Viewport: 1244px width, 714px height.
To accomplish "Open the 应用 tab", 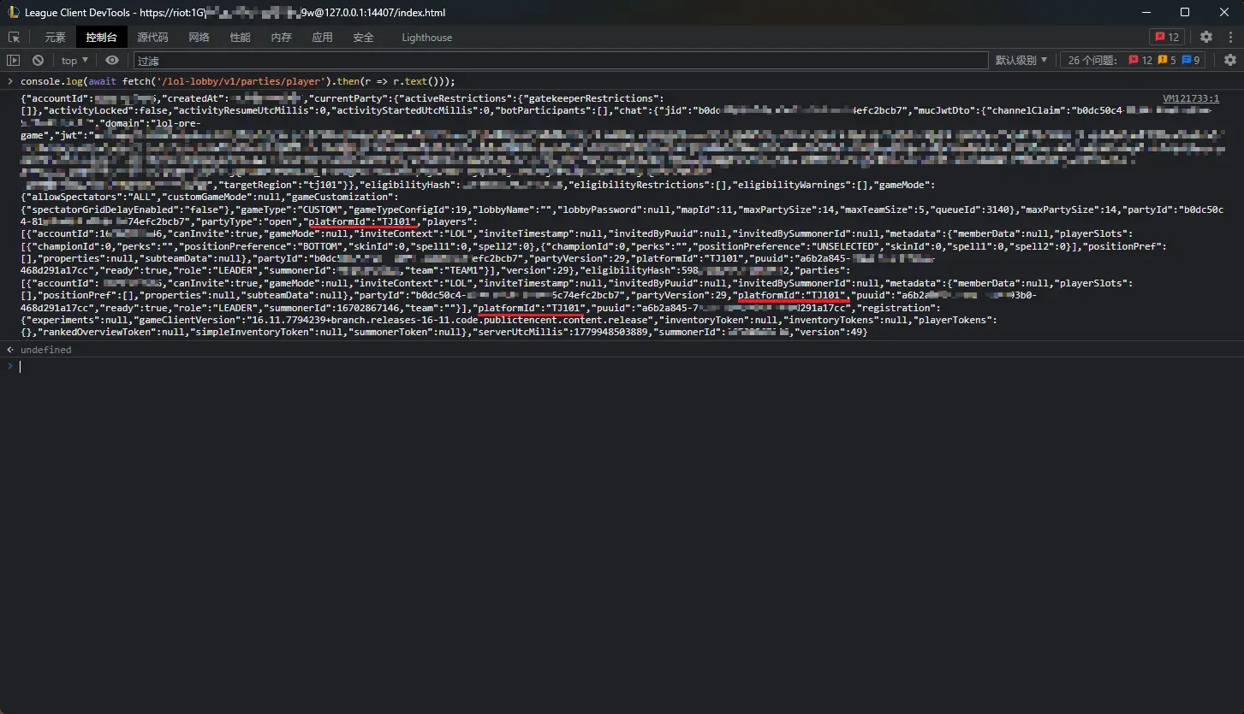I will coord(322,37).
